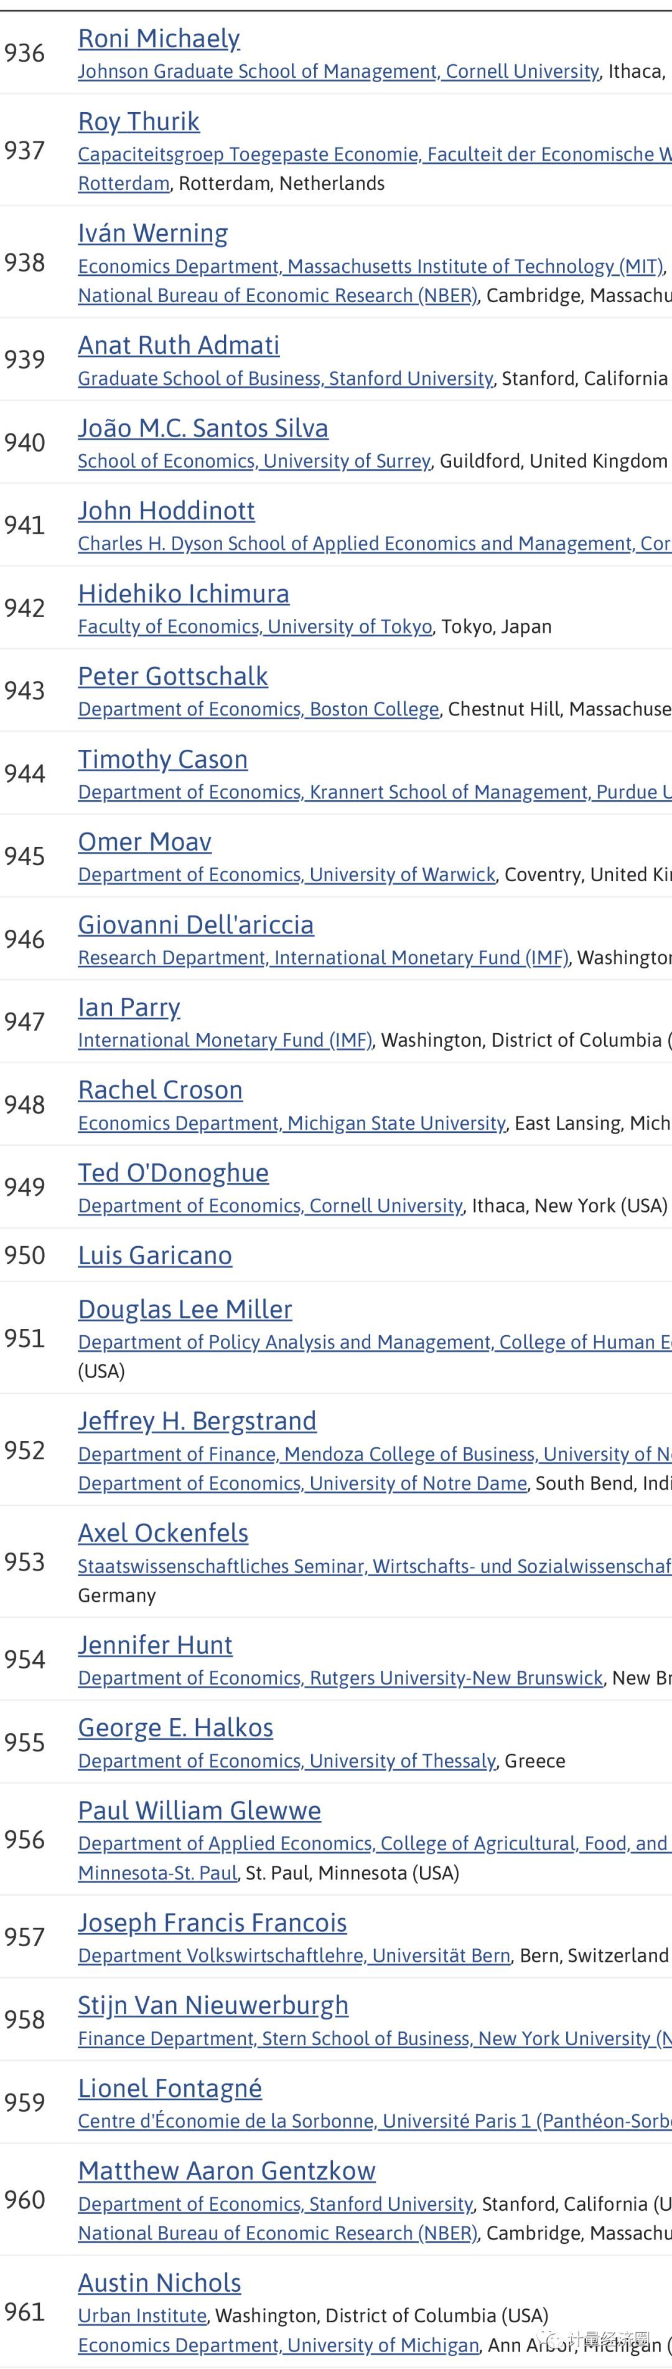The width and height of the screenshot is (672, 2369).
Task: Open Anat Ruth Admati's profile
Action: [179, 346]
